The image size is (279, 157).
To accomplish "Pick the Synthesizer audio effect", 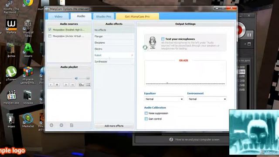I will point(114,61).
